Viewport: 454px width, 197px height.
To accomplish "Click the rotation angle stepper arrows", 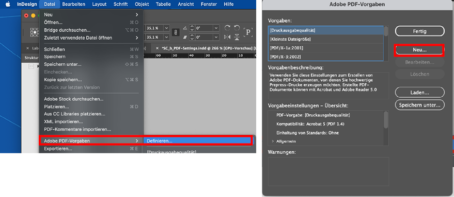I will coord(192,28).
